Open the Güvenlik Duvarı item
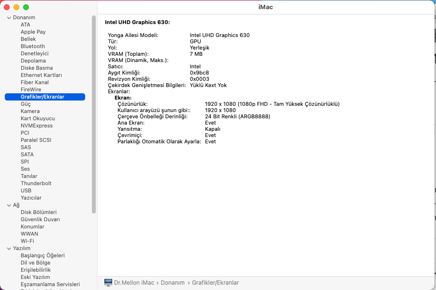Screen dimensions: 436x290 point(40,220)
